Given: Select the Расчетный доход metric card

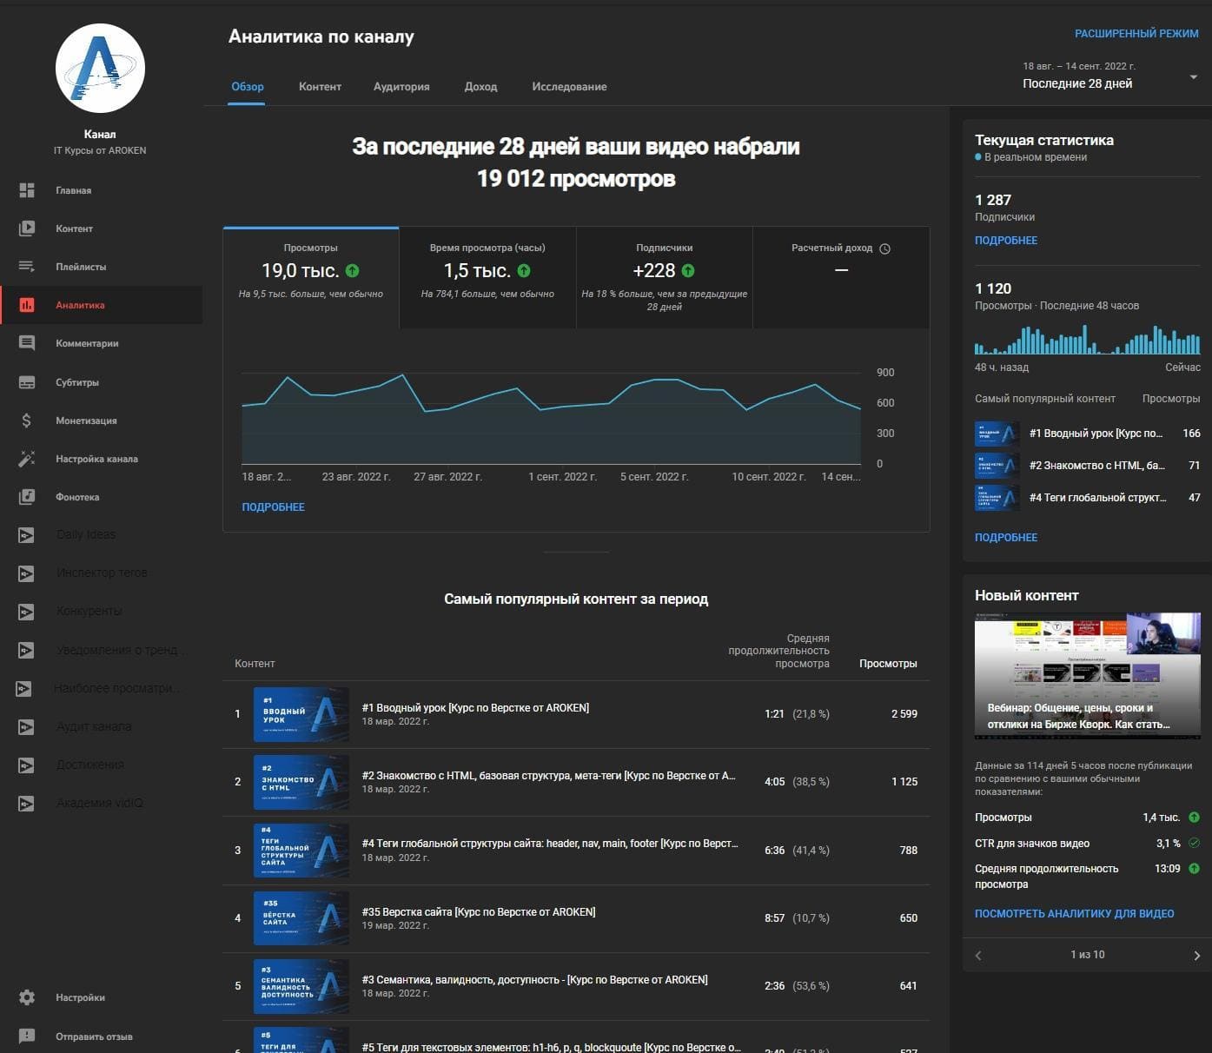Looking at the screenshot, I should pos(841,278).
